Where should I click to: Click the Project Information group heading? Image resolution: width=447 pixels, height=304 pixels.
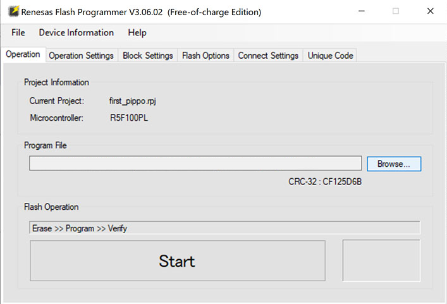[56, 82]
